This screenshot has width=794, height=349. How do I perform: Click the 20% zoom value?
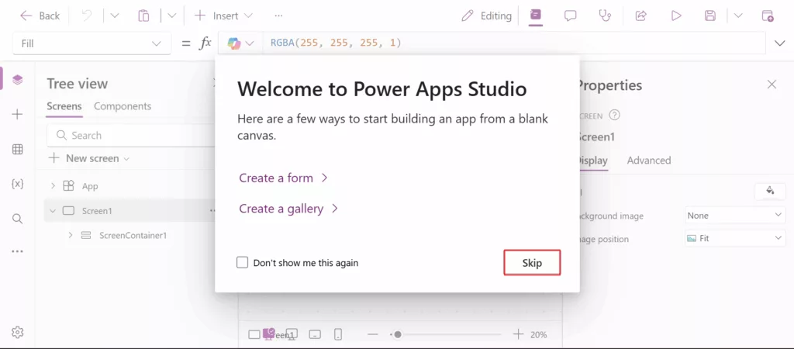pos(539,335)
